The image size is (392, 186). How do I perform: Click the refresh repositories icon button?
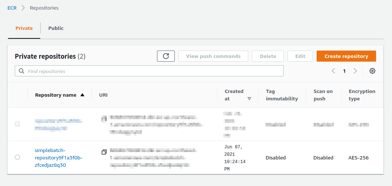click(x=166, y=56)
